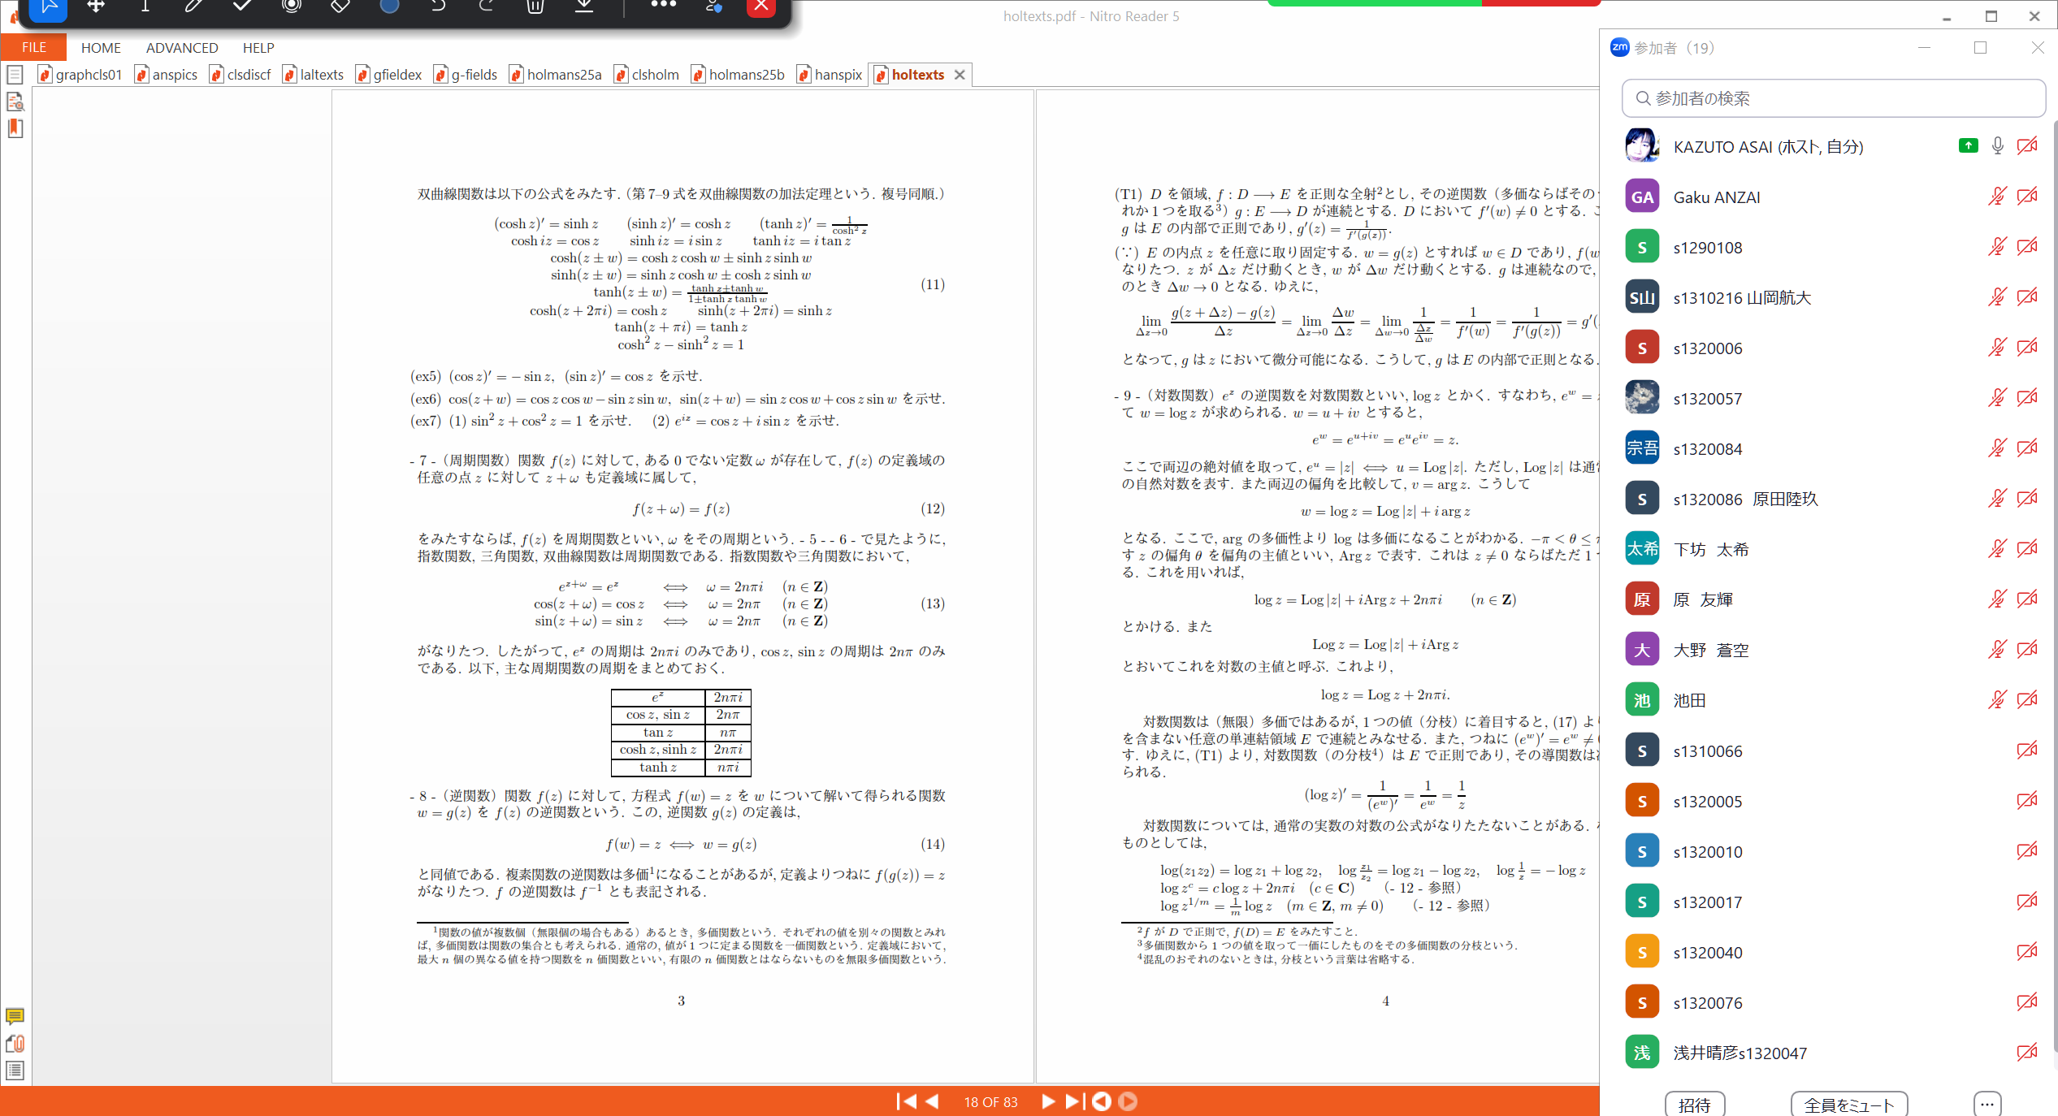Open the Bookmarks panel in the sidebar

coord(15,128)
